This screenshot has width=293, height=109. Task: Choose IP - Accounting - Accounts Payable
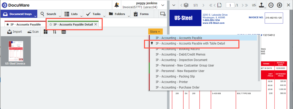coord(203,38)
